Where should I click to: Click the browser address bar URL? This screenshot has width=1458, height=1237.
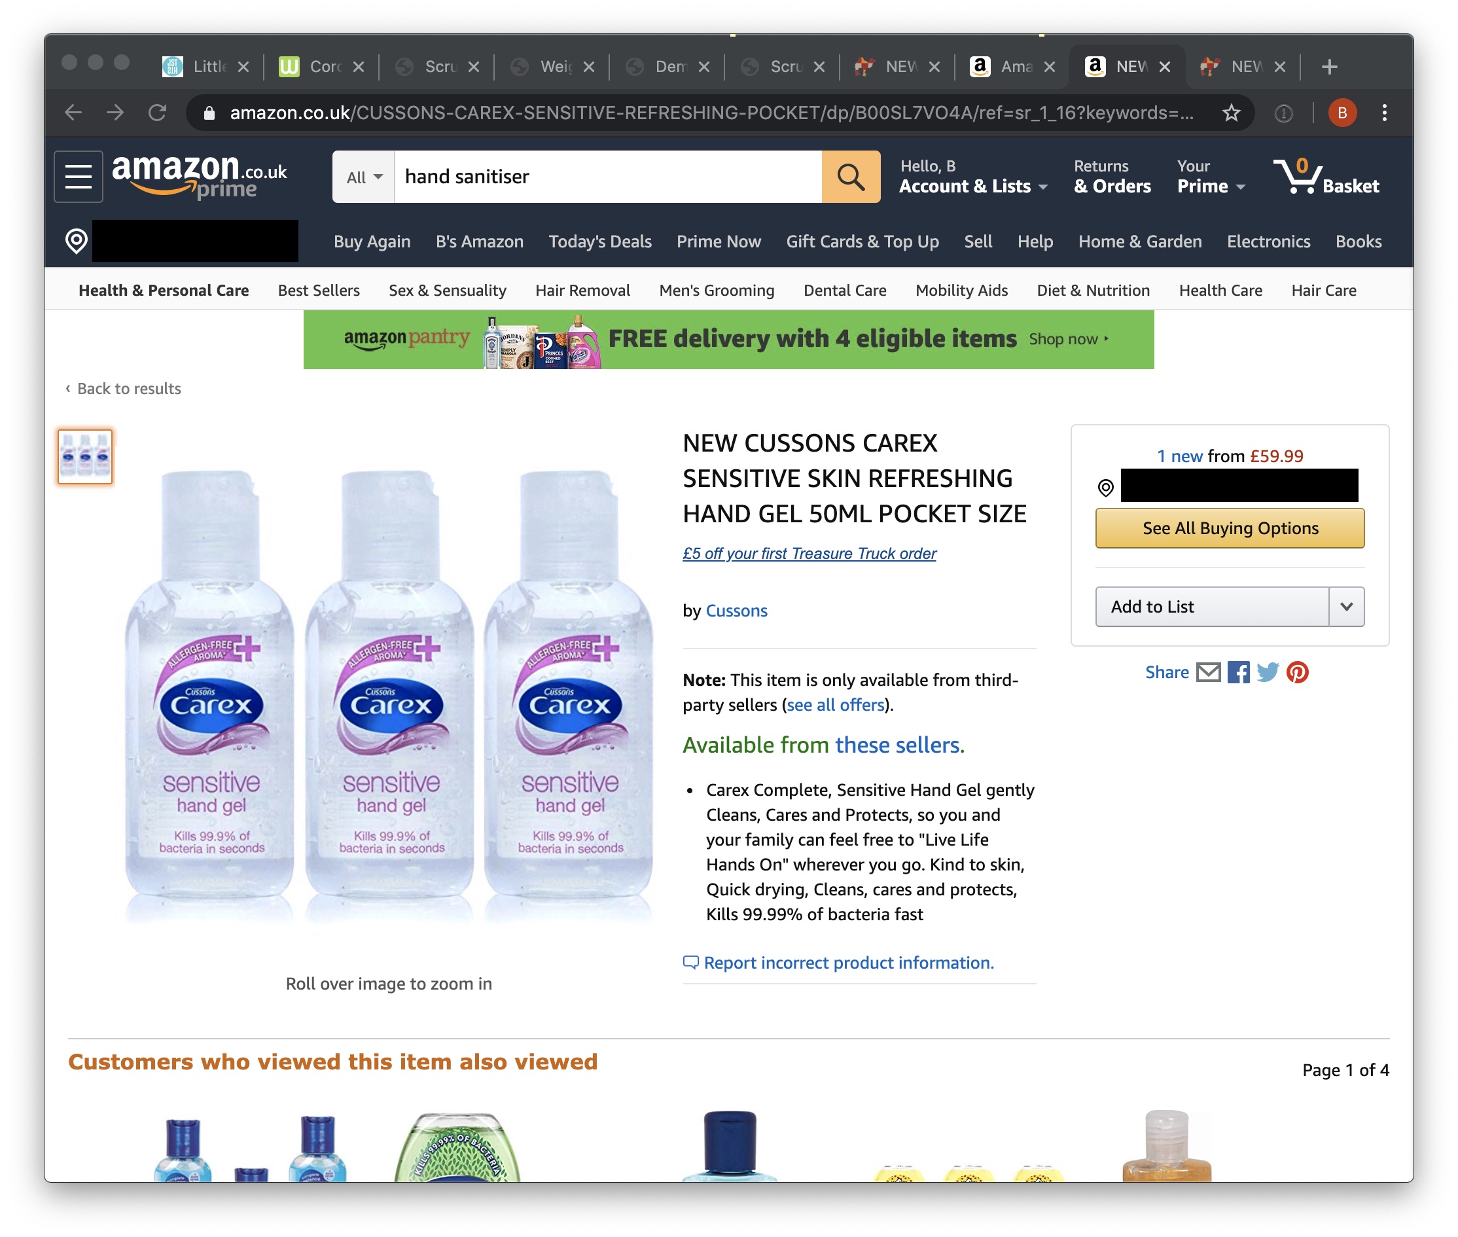[711, 113]
